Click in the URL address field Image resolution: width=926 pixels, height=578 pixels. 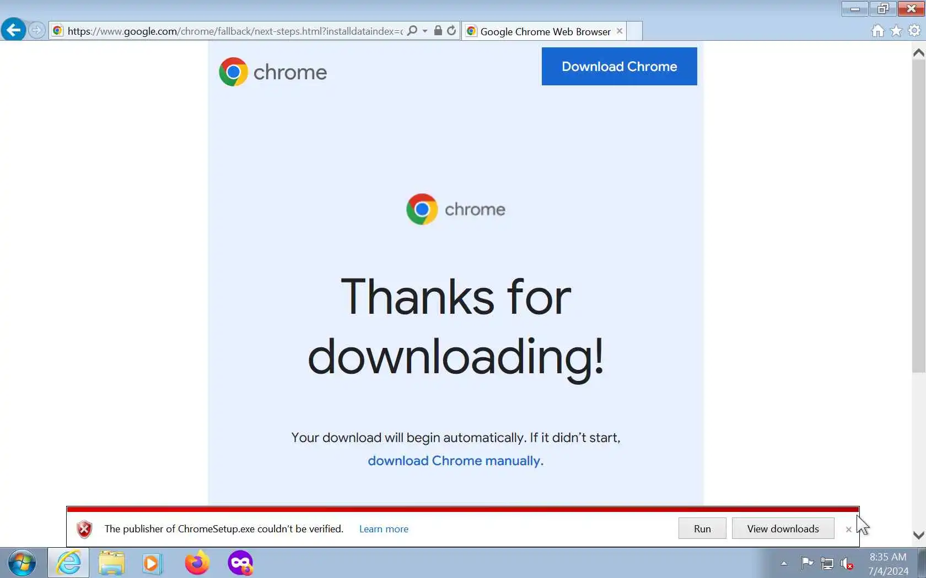click(235, 31)
